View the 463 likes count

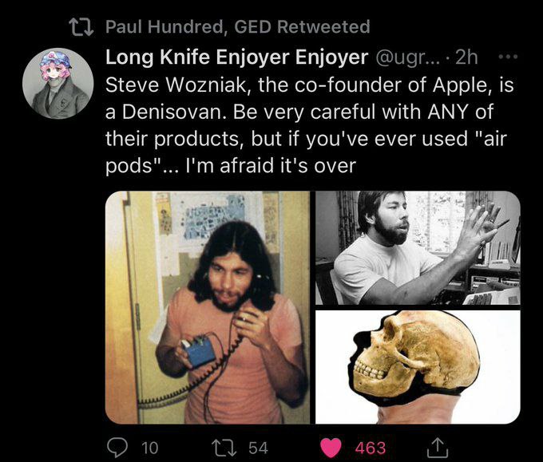pos(371,448)
